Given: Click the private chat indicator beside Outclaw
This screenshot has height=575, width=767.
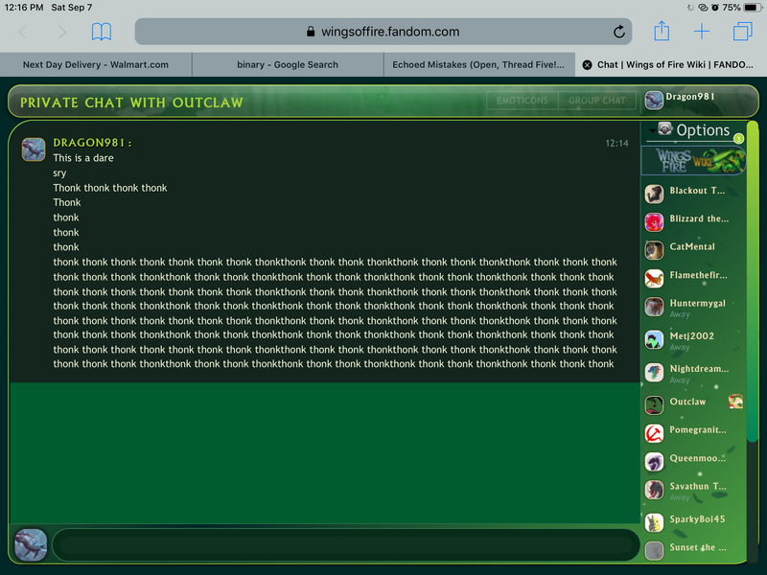Looking at the screenshot, I should [x=735, y=402].
